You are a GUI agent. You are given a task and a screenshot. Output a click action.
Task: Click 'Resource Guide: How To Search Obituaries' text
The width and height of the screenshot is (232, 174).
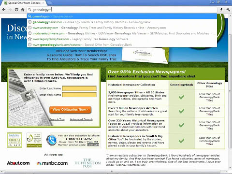pyautogui.click(x=82, y=55)
